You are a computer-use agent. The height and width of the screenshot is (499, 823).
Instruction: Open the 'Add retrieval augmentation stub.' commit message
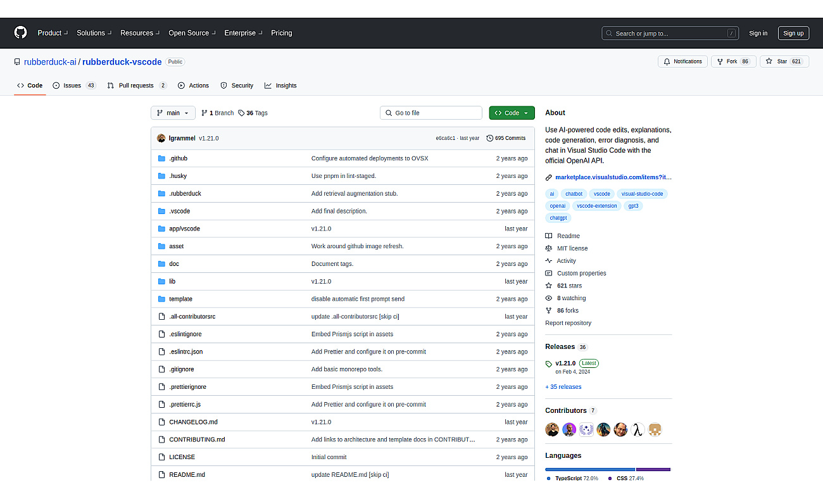click(355, 194)
